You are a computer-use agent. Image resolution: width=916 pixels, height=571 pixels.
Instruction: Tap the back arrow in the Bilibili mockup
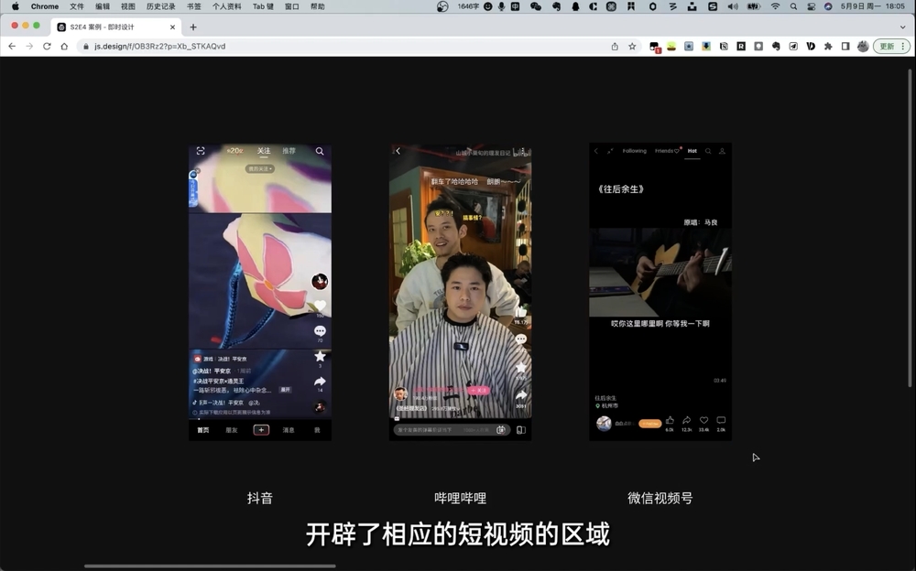coord(398,151)
